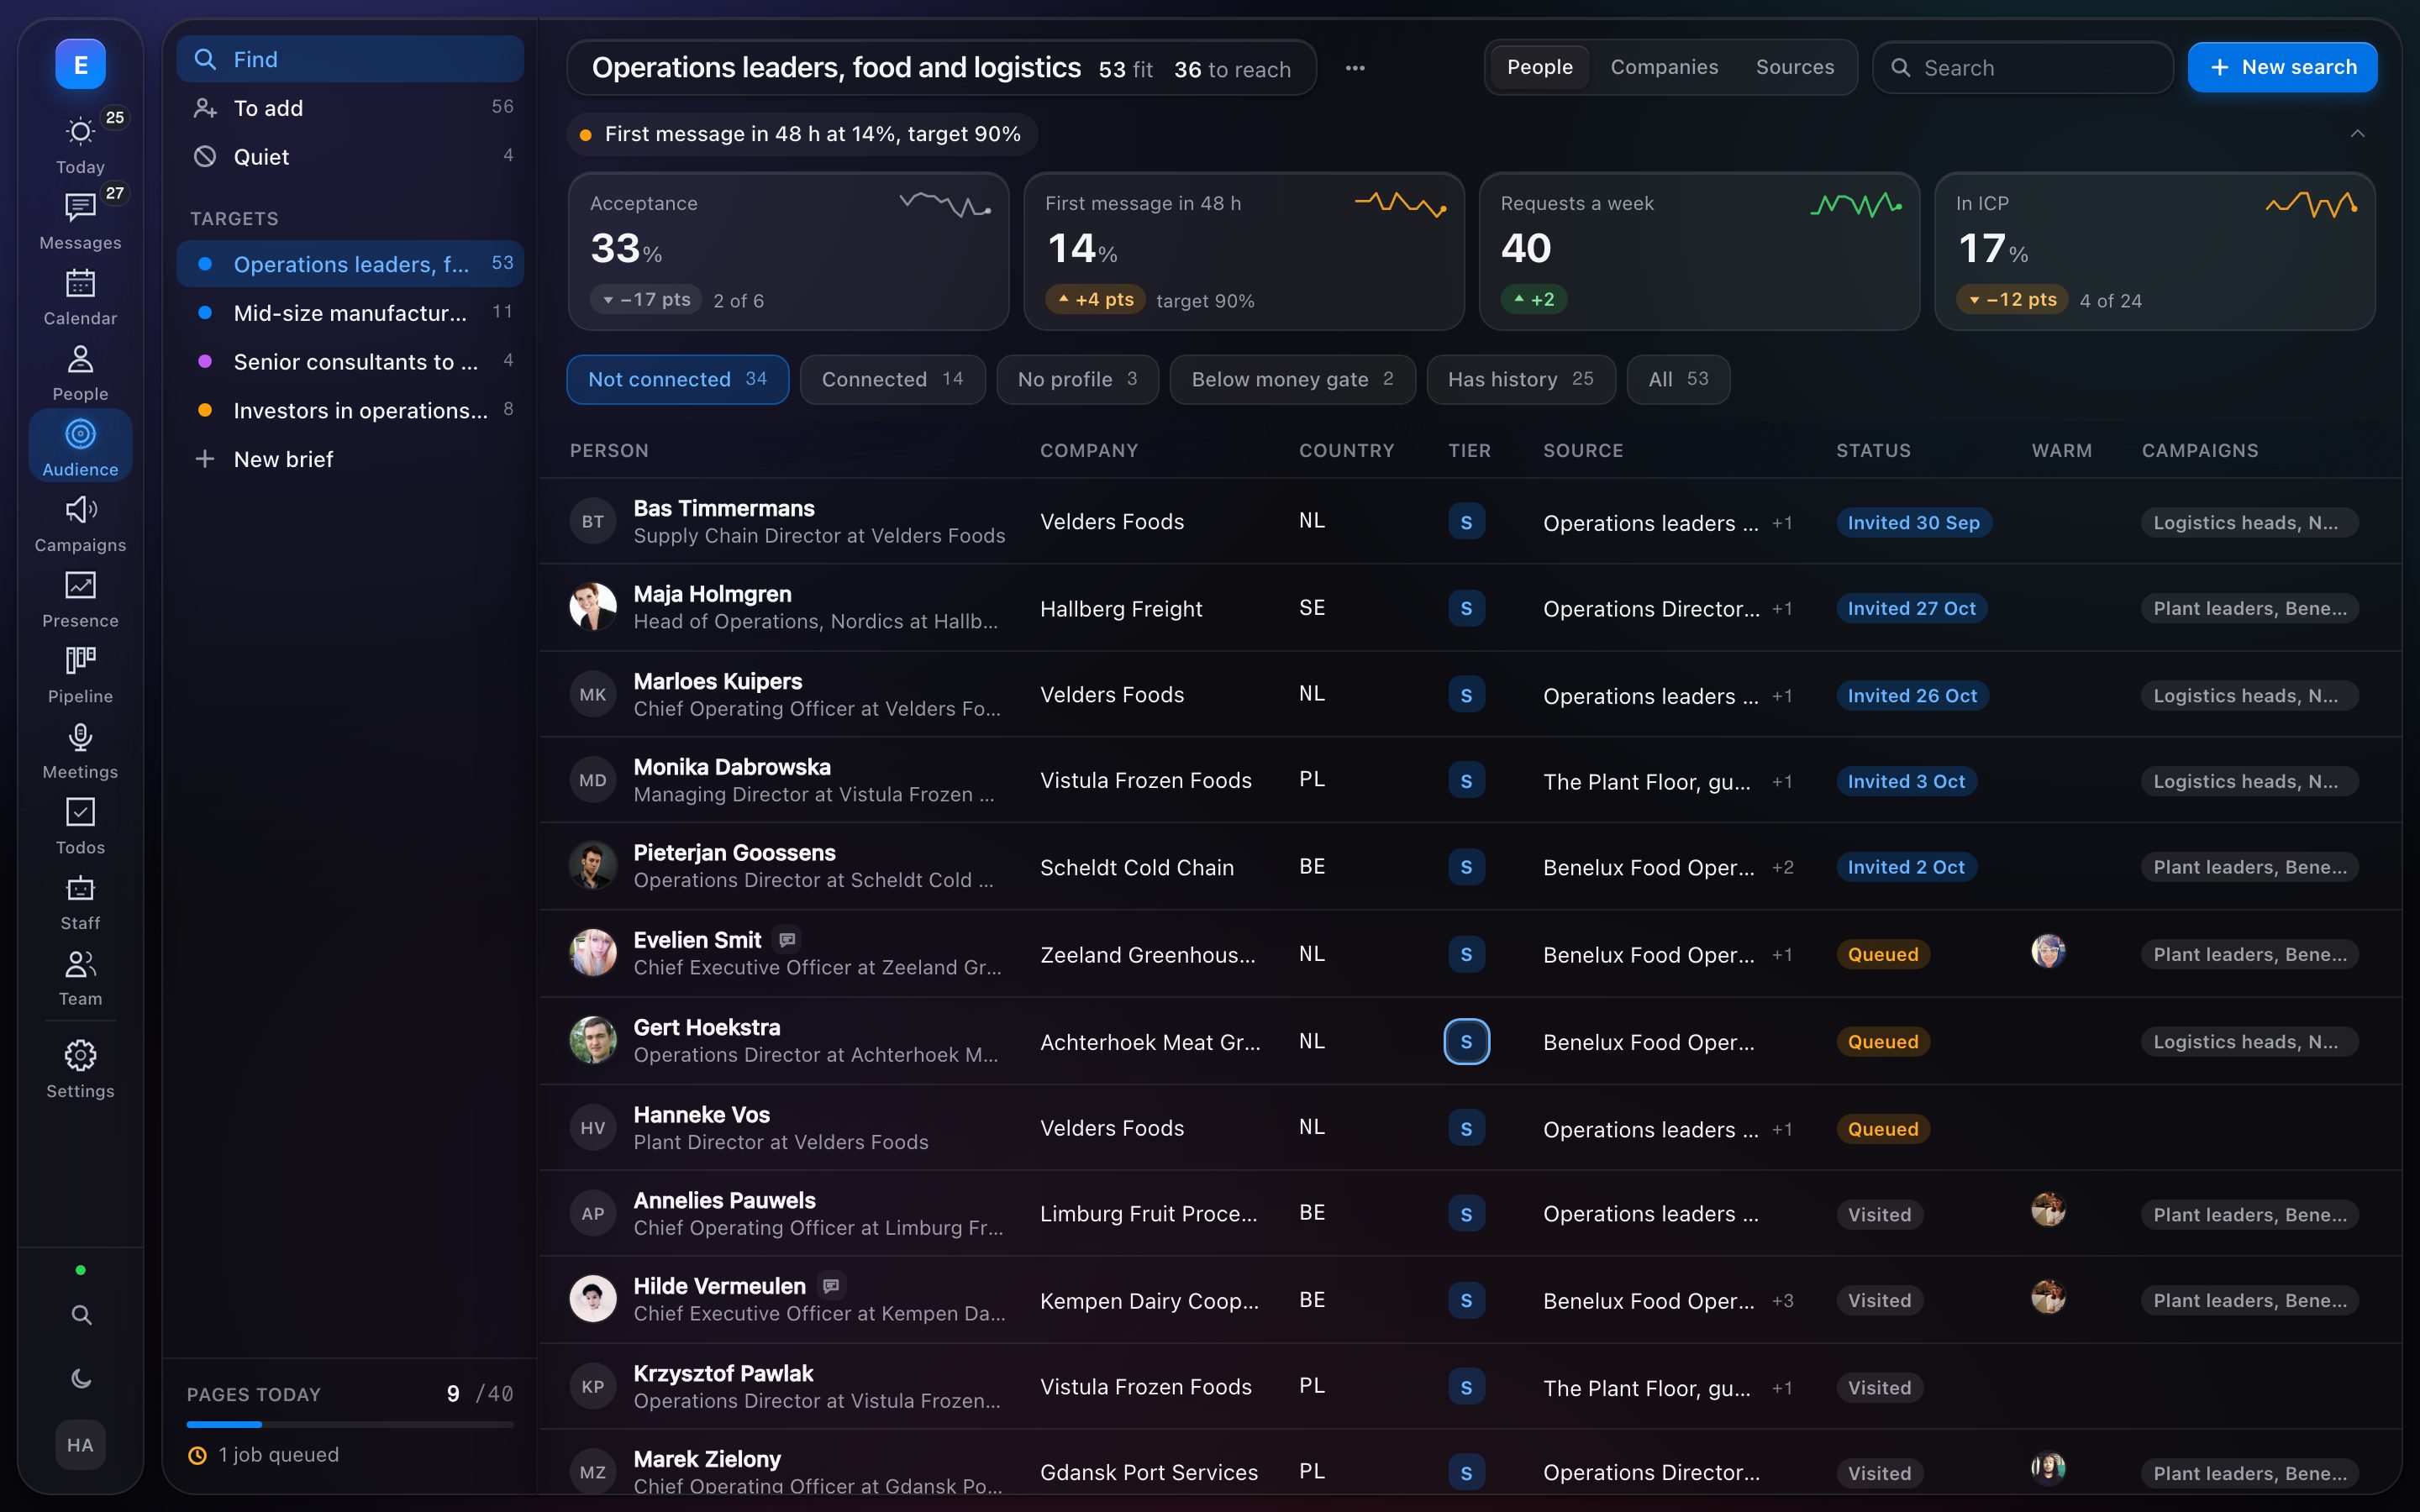This screenshot has width=2420, height=1512.
Task: Open message icon beside Hilde Vermeulen
Action: (x=831, y=1285)
